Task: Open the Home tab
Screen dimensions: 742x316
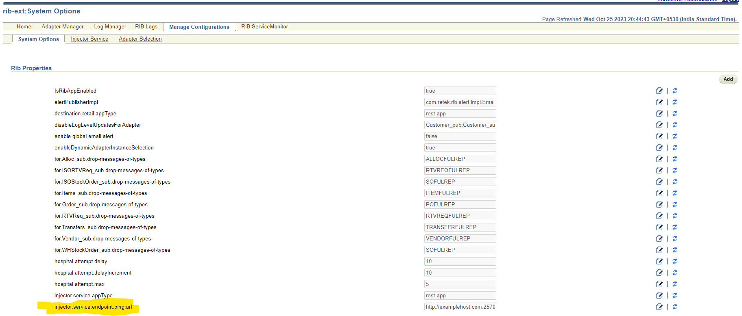Action: pos(24,26)
